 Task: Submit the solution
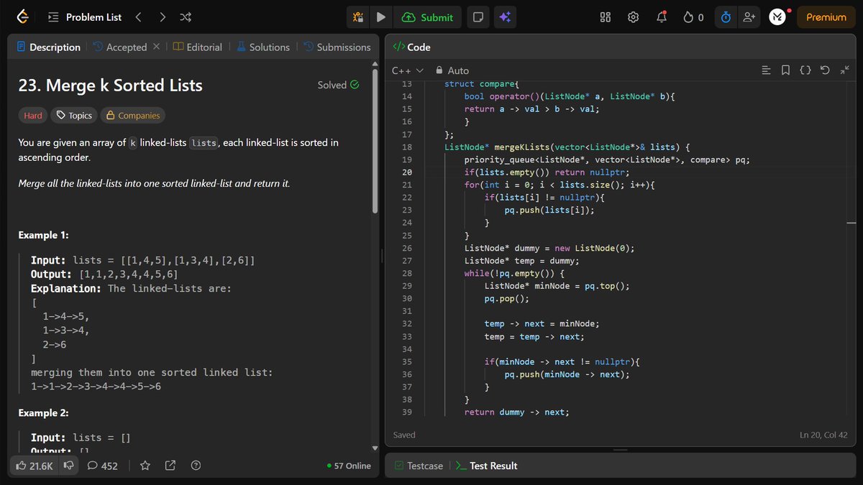428,17
